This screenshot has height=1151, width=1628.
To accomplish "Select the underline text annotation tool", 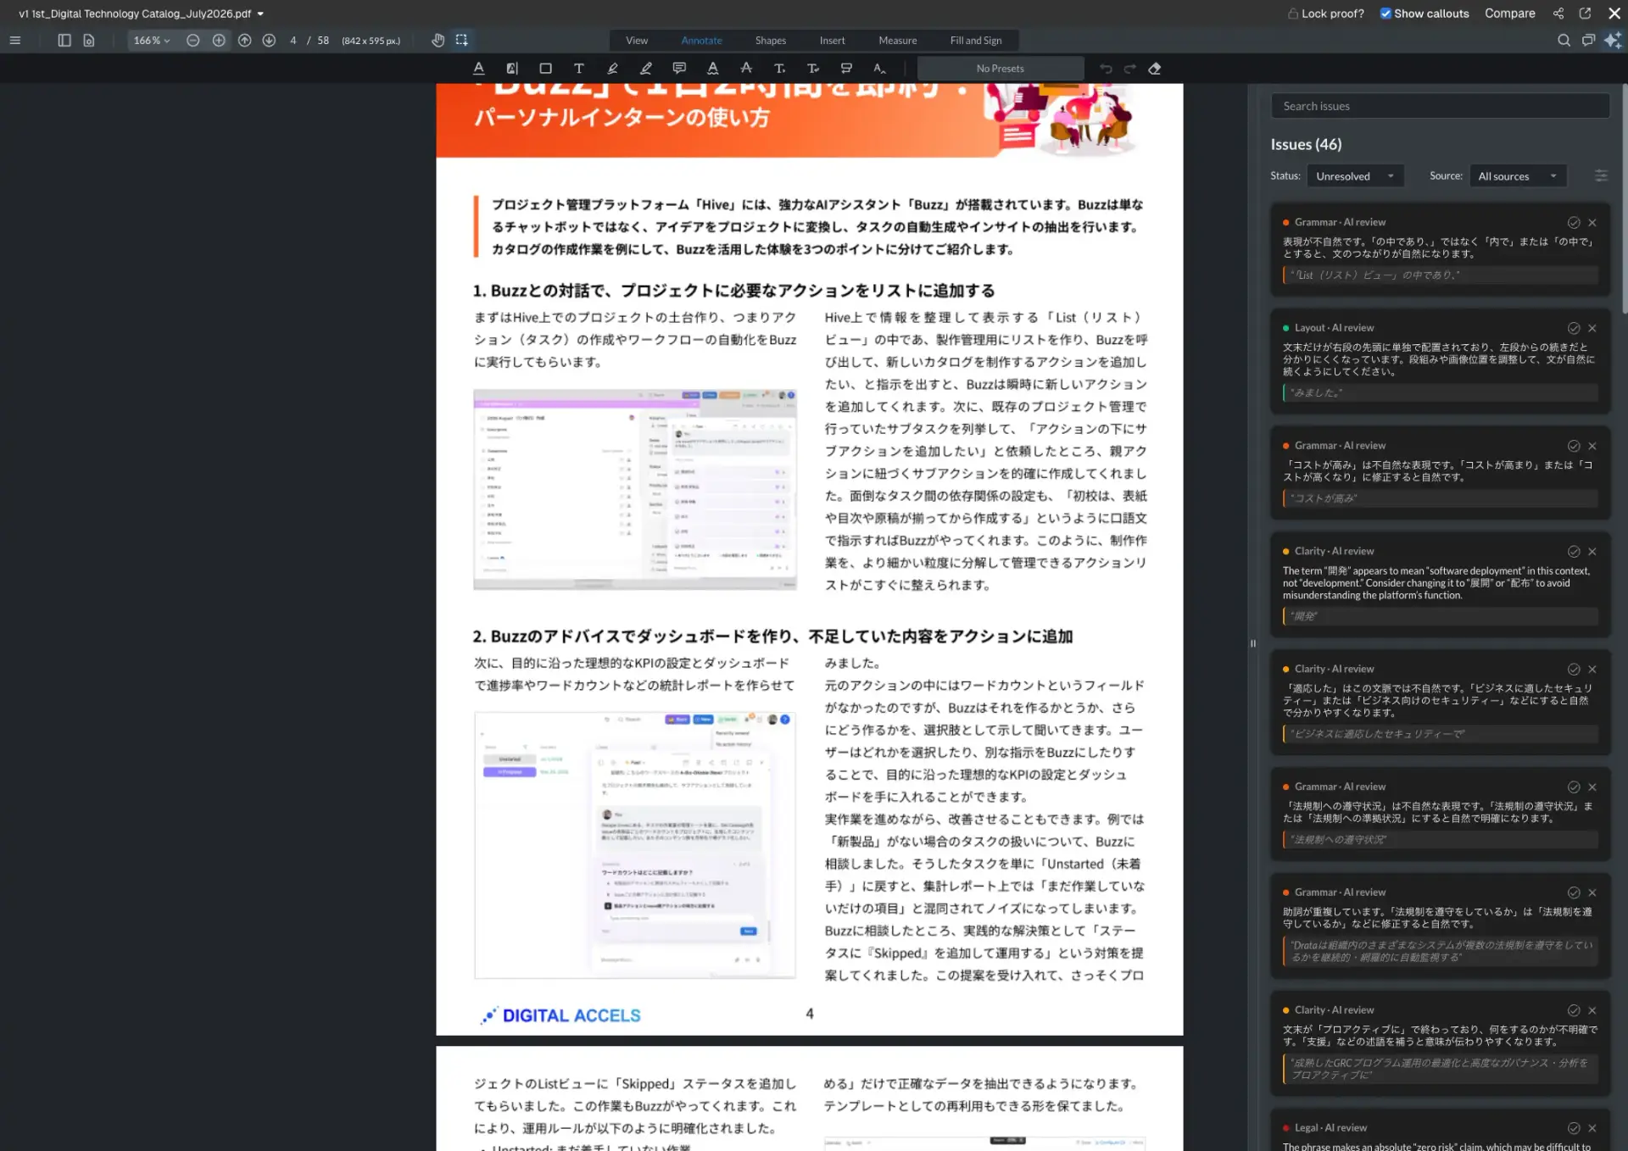I will point(478,69).
